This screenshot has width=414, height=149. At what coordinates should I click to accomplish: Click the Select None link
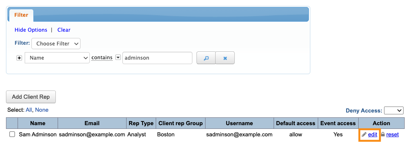42,110
